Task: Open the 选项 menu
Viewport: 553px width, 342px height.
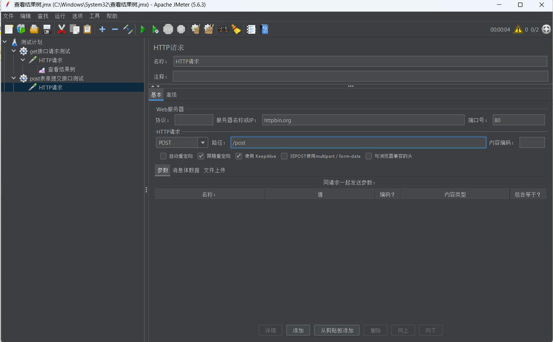Action: coord(77,16)
